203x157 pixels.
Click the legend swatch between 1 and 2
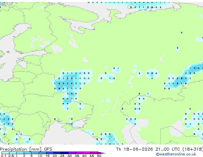click(20, 153)
